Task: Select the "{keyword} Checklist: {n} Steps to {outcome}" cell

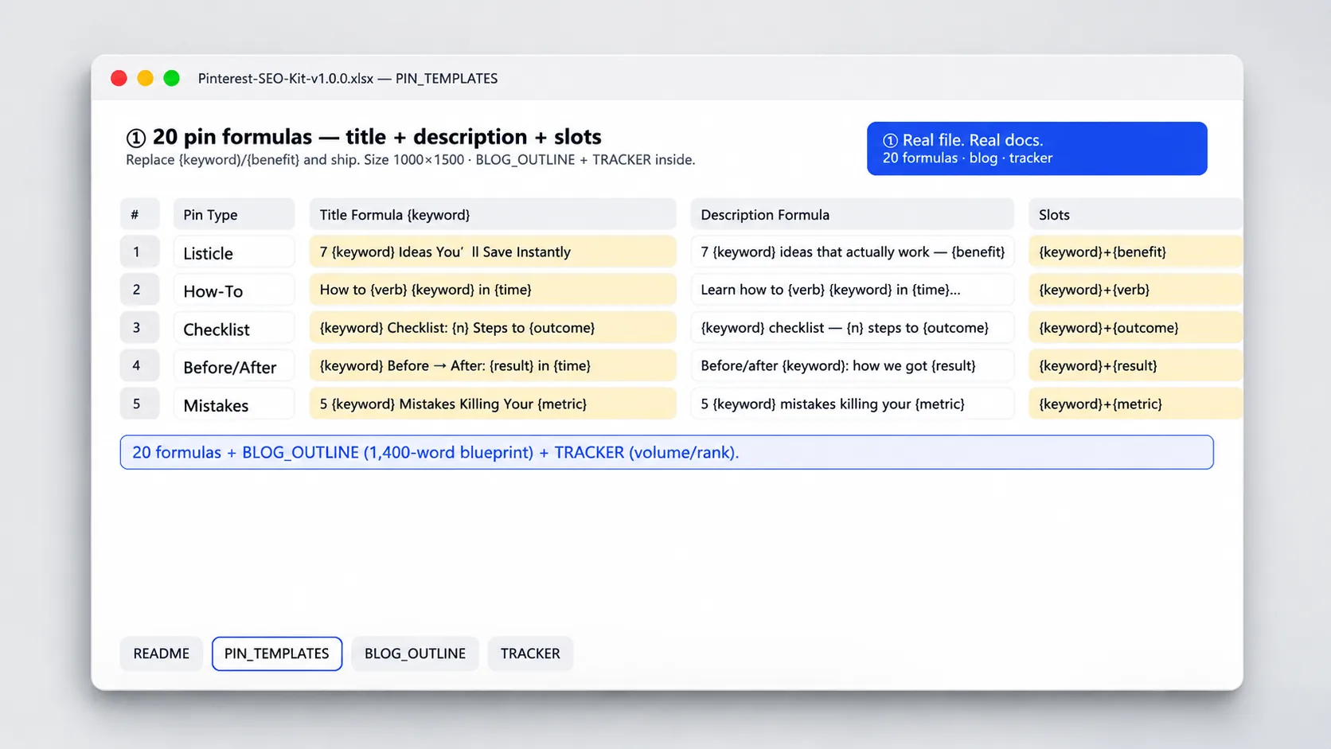Action: [493, 328]
